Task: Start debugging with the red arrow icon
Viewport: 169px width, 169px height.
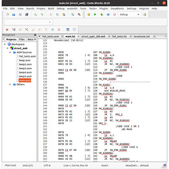Action: click(x=7, y=30)
